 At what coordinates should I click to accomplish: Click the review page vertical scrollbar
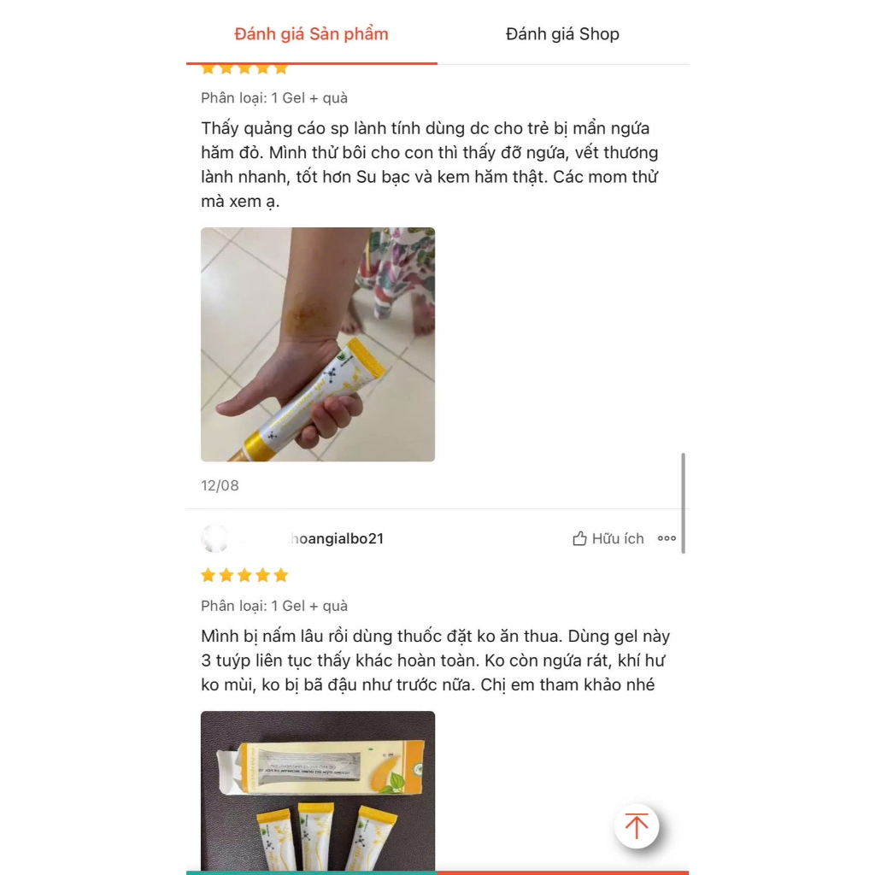(x=683, y=502)
